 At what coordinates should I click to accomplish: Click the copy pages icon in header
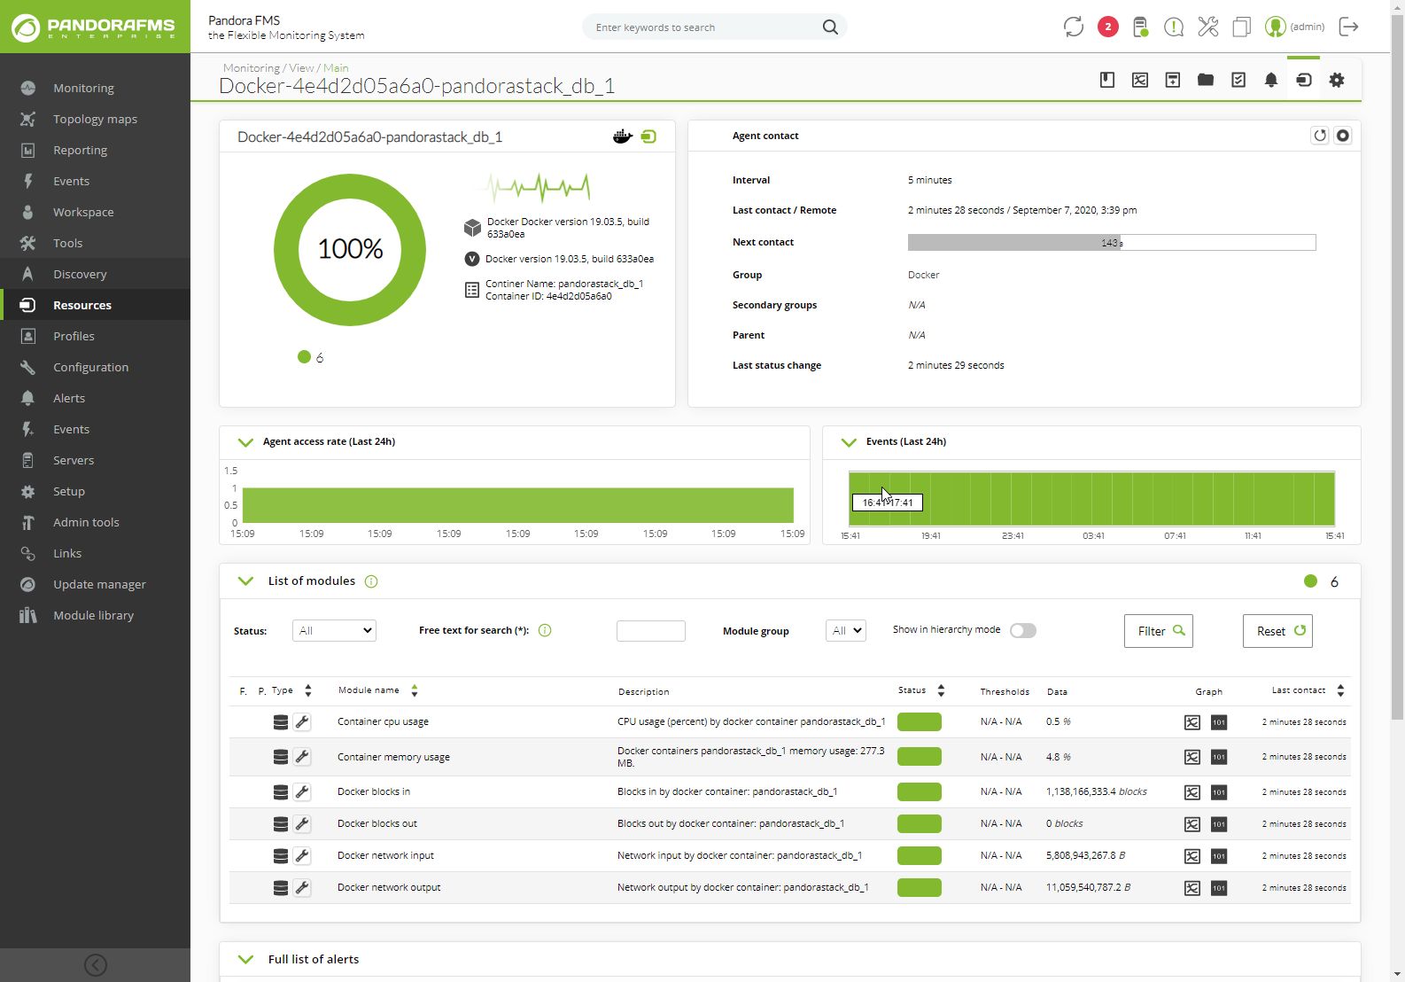(x=1241, y=27)
